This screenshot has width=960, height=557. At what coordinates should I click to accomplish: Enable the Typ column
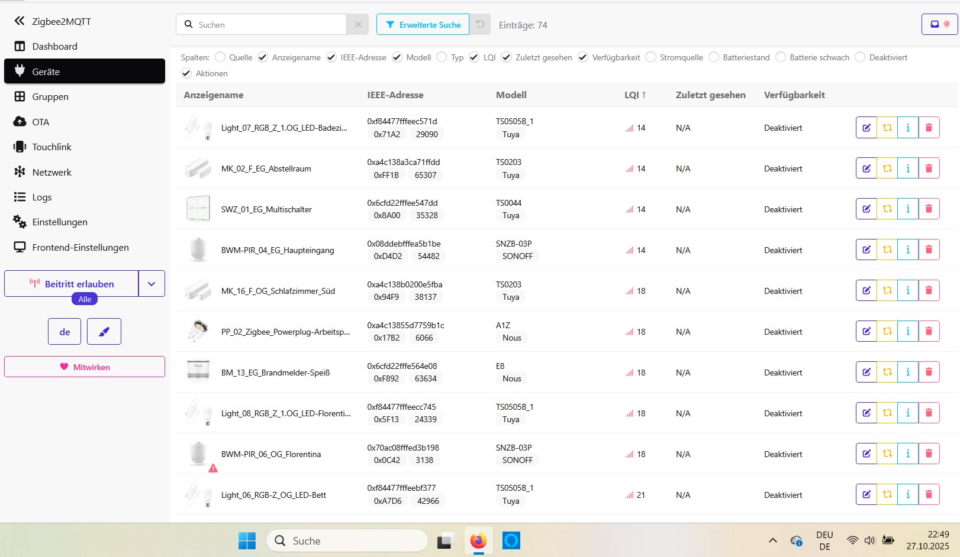point(442,57)
